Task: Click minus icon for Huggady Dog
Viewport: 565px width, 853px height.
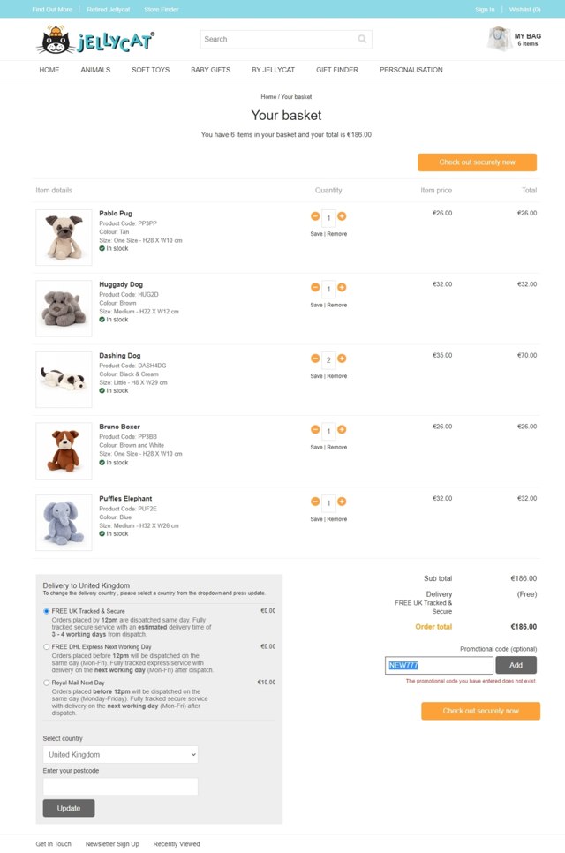Action: [x=315, y=287]
